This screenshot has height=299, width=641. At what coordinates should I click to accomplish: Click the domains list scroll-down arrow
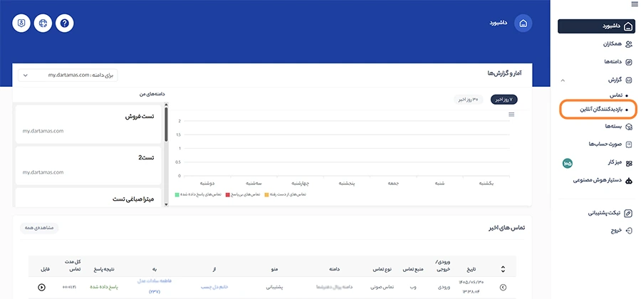point(166,204)
